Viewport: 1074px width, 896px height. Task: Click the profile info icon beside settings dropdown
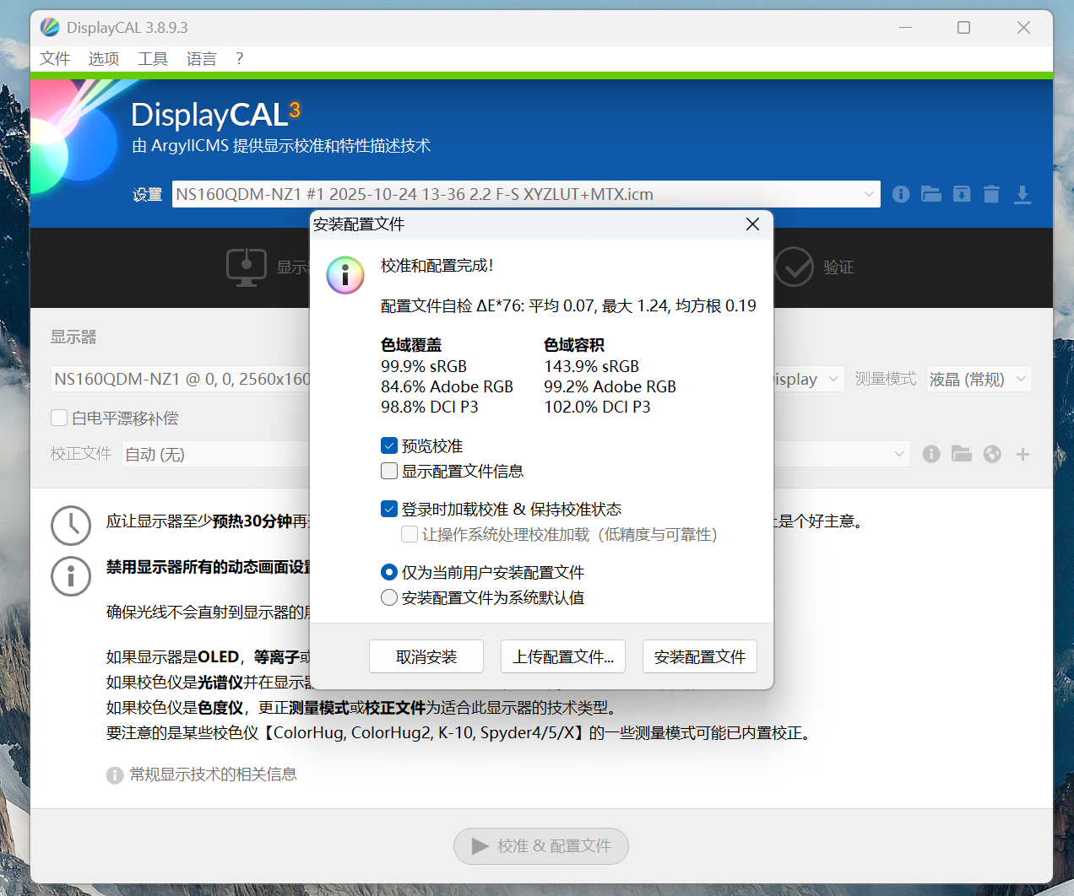click(901, 194)
